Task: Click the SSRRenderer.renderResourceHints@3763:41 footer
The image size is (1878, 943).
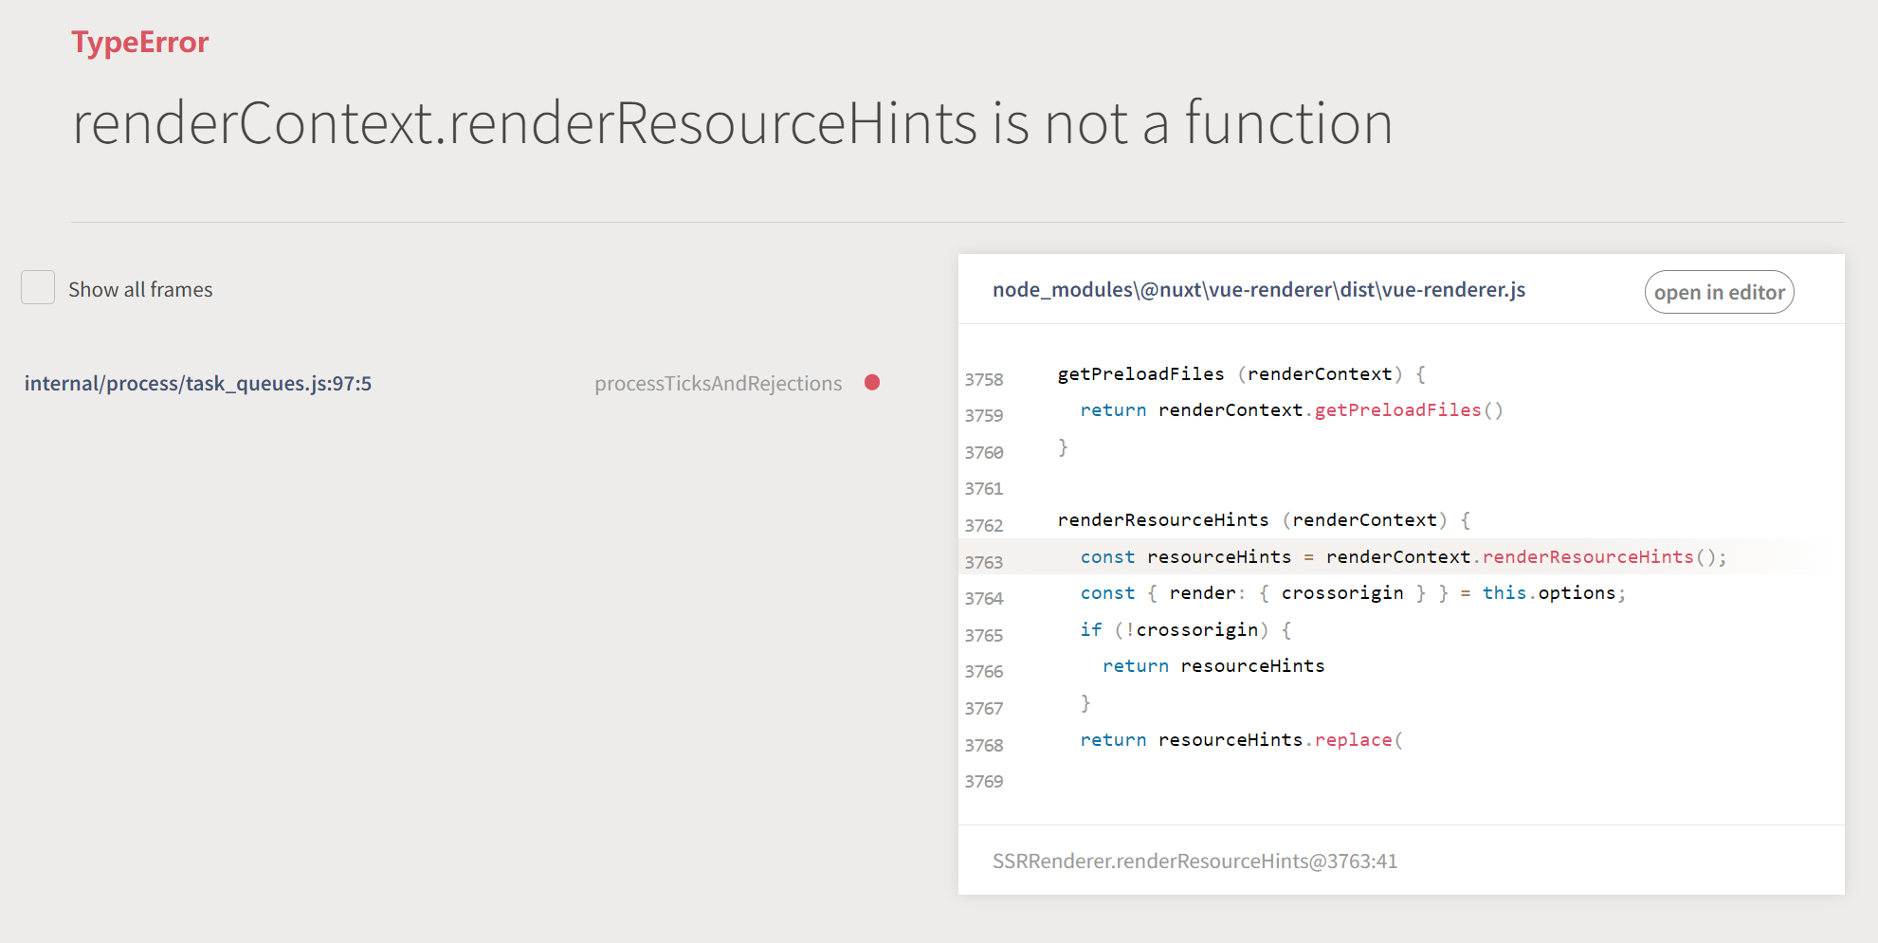Action: point(1194,861)
